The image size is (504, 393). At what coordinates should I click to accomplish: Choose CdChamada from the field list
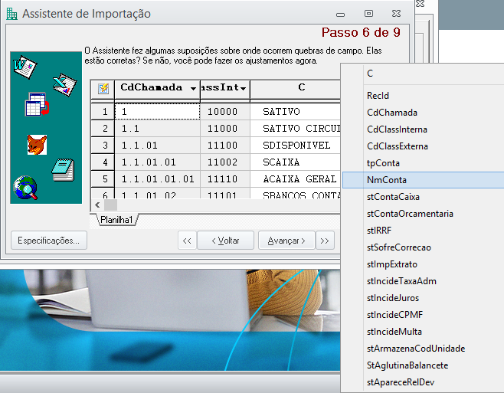tap(422, 113)
